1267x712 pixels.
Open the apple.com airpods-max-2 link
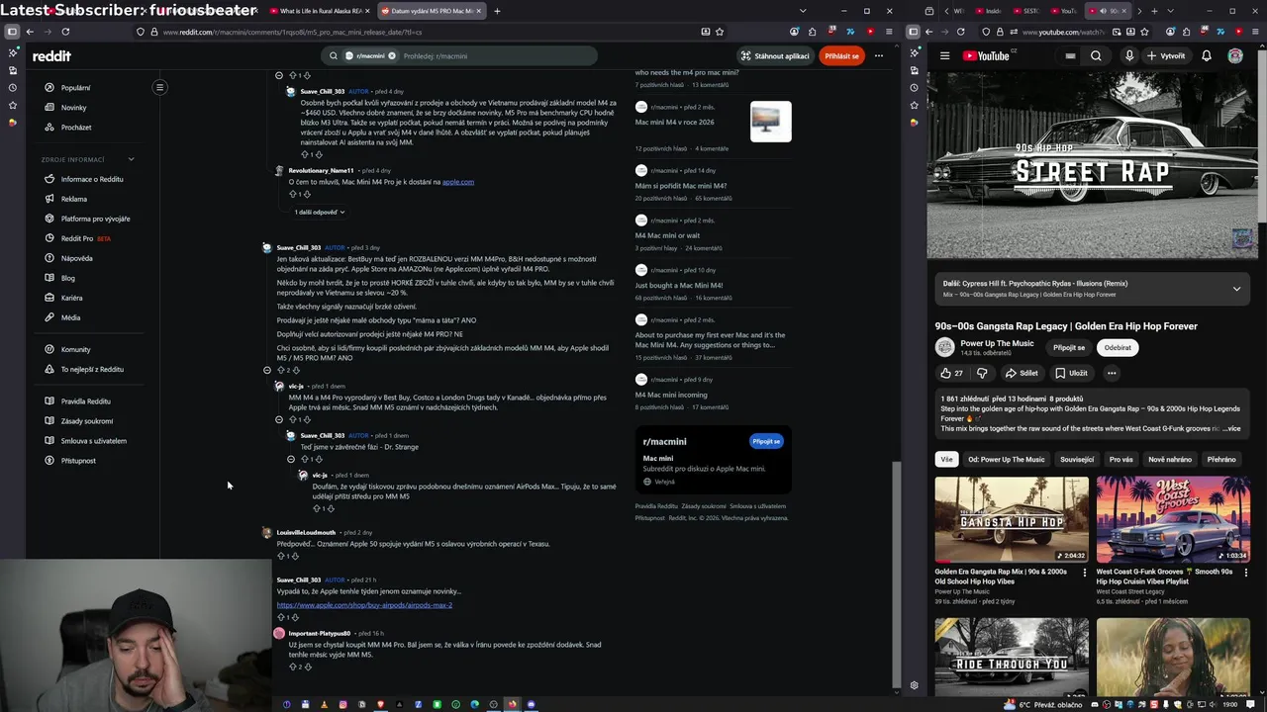(x=364, y=605)
